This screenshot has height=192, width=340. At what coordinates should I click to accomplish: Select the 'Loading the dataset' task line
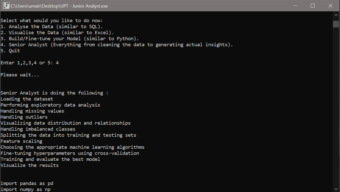point(27,99)
